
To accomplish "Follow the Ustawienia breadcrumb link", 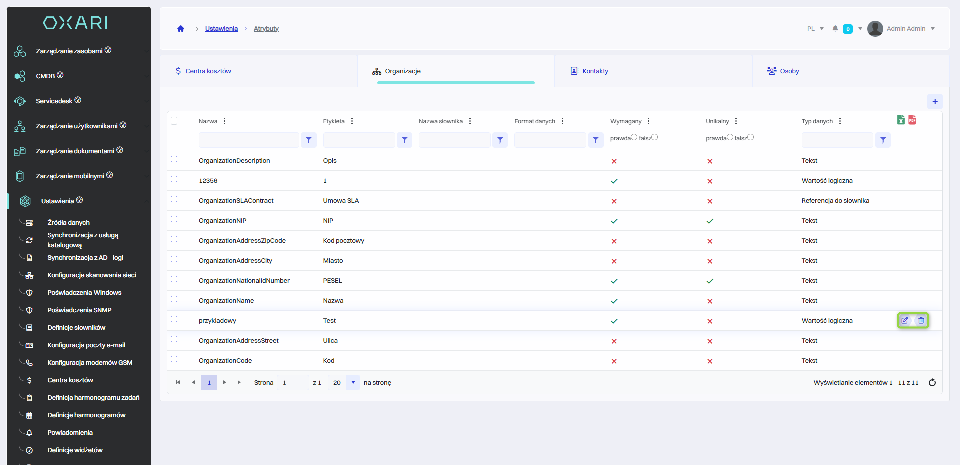I will [x=221, y=29].
